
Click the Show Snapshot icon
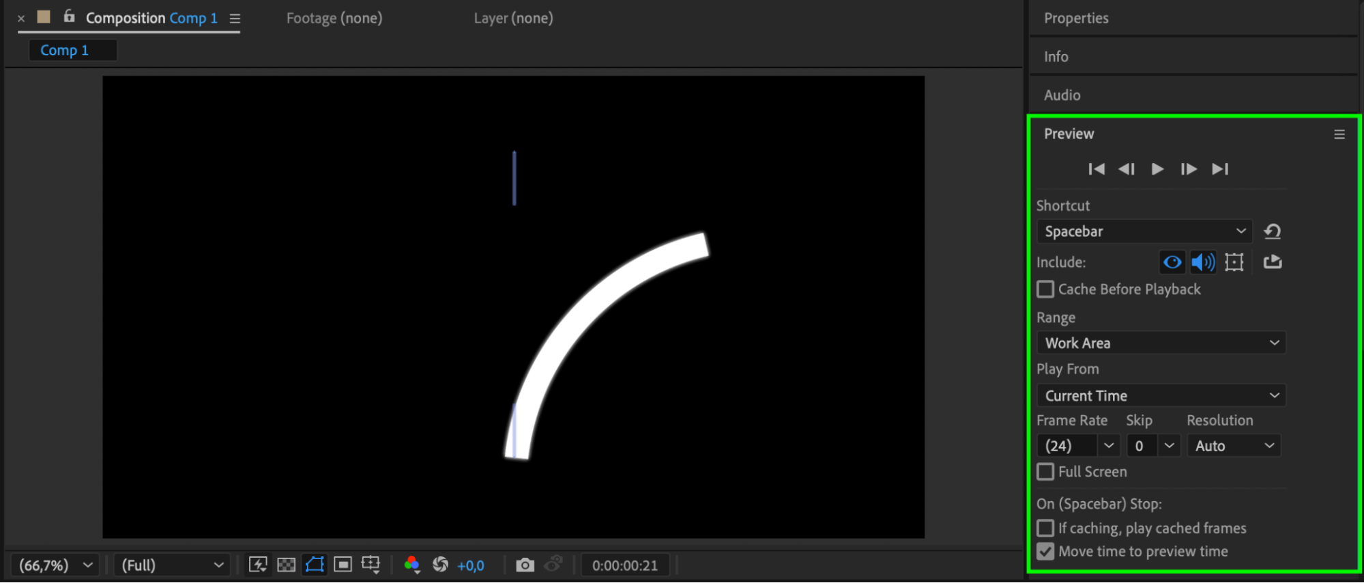pyautogui.click(x=553, y=564)
